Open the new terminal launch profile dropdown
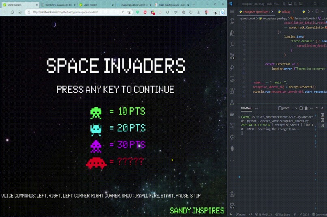Image resolution: width=327 pixels, height=217 pixels. pos(296,108)
